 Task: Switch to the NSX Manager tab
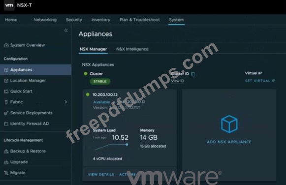coord(93,49)
